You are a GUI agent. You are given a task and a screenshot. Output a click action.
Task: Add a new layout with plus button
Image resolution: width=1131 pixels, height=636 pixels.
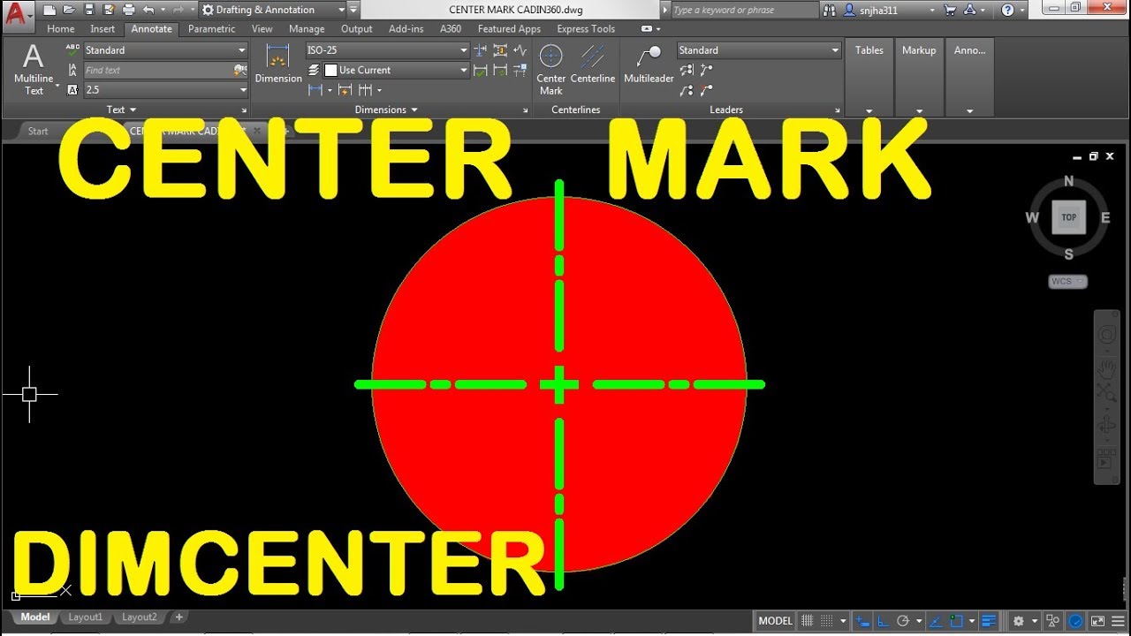(x=178, y=617)
